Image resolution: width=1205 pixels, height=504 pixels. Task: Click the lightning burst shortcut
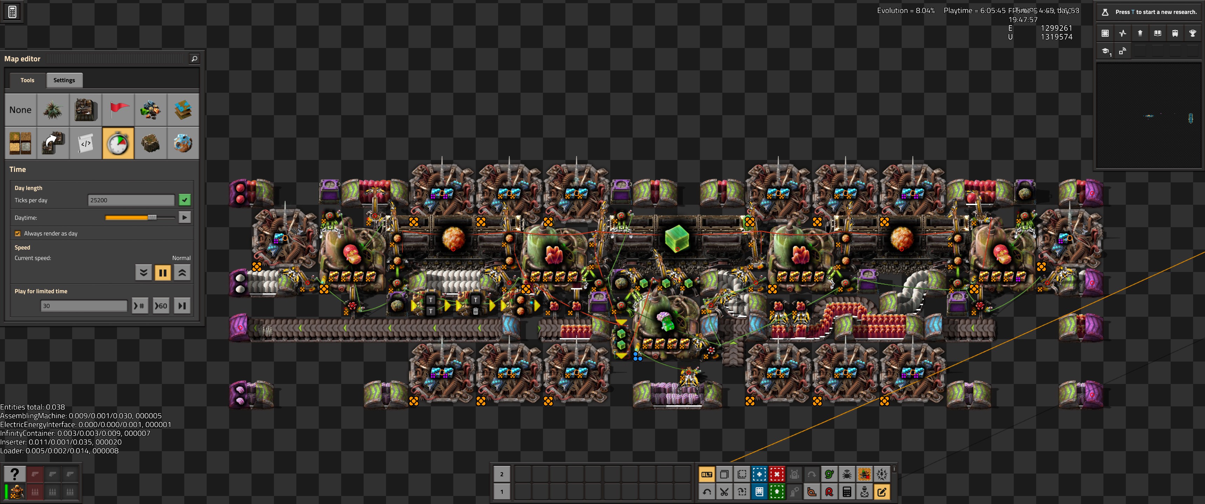tap(882, 475)
